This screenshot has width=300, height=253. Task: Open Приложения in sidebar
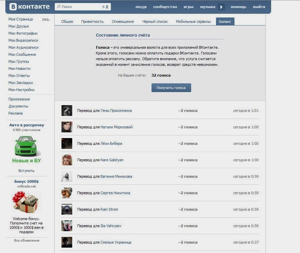point(19,99)
